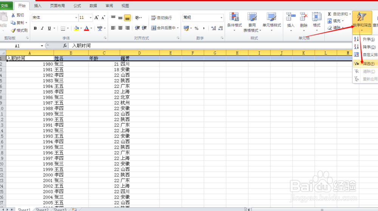378x211 pixels.
Task: Click the Insert cells (插入) icon
Action: point(290,17)
